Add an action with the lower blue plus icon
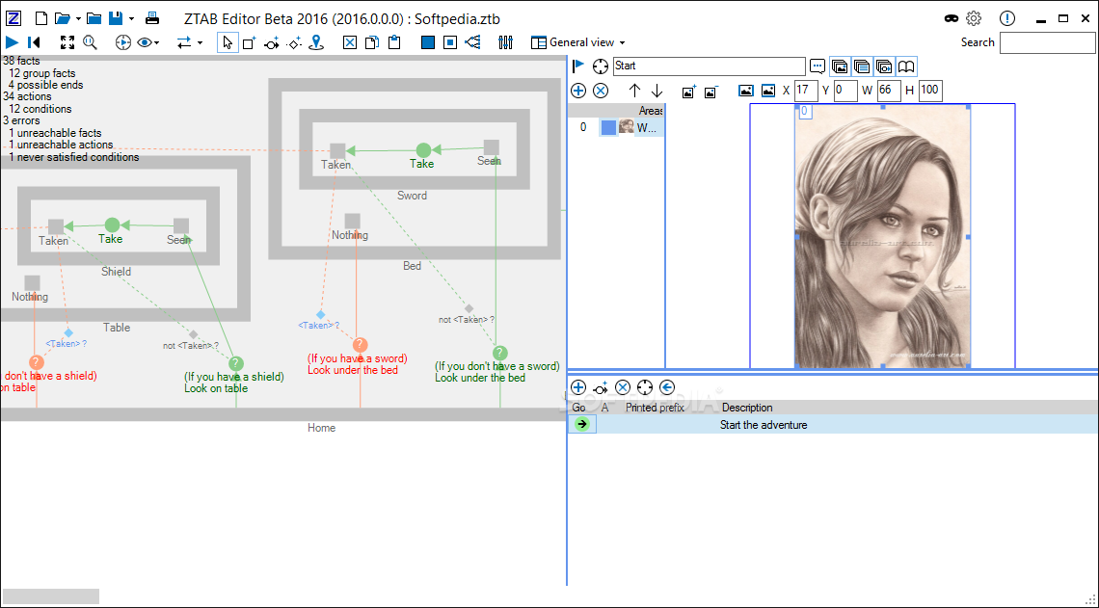This screenshot has height=608, width=1099. 578,387
